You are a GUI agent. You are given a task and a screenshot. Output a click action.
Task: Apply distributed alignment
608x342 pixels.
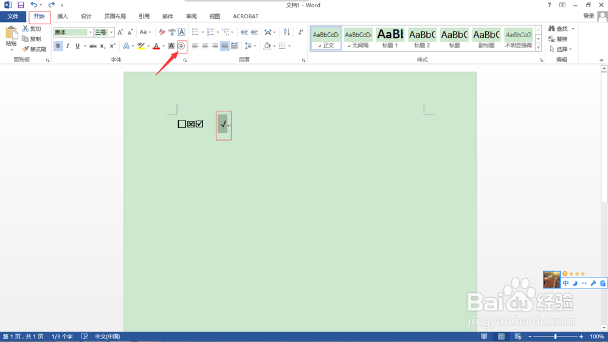tap(235, 46)
